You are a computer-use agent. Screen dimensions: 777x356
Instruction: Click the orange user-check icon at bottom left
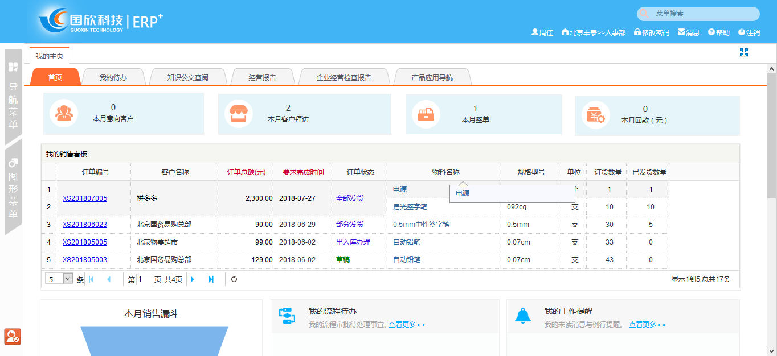(x=13, y=337)
